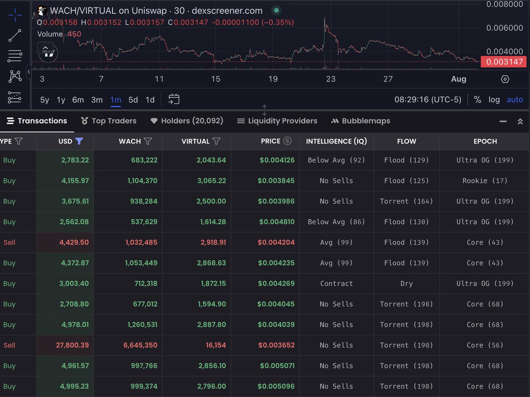Click the WACH token avatar icon

point(42,11)
